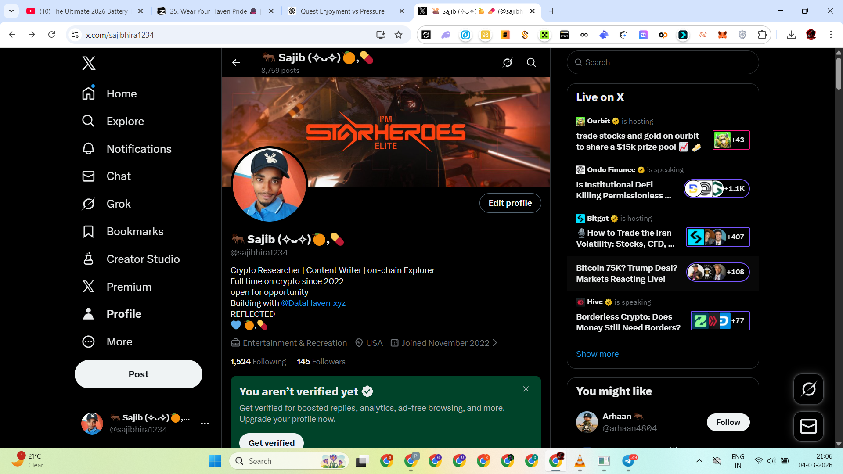Open the floating messages button
Viewport: 843px width, 474px height.
(808, 426)
